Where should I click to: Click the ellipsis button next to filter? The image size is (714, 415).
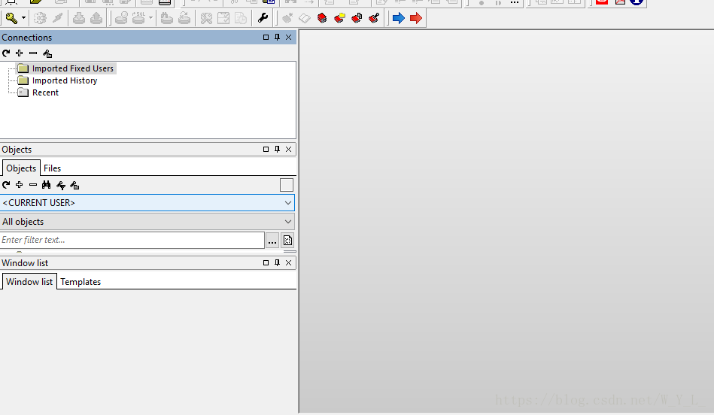272,241
